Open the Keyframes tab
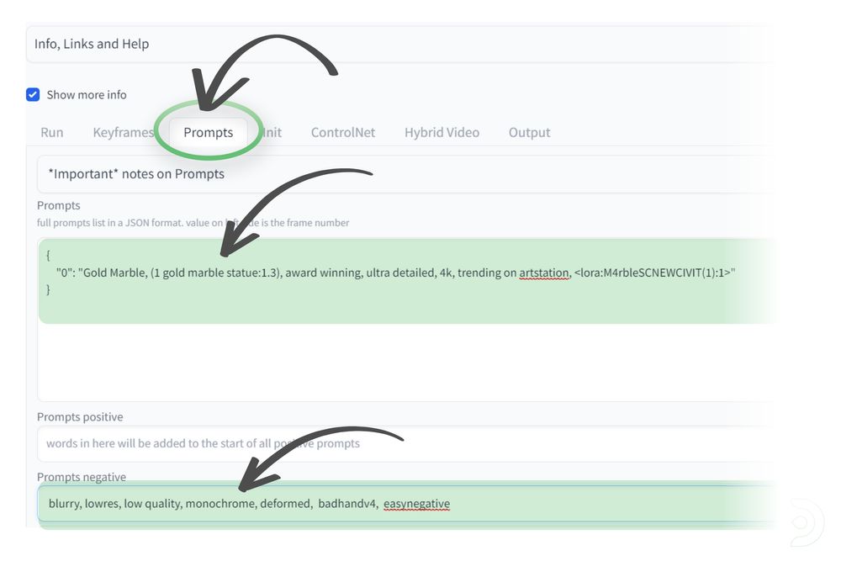The image size is (841, 561). point(123,132)
